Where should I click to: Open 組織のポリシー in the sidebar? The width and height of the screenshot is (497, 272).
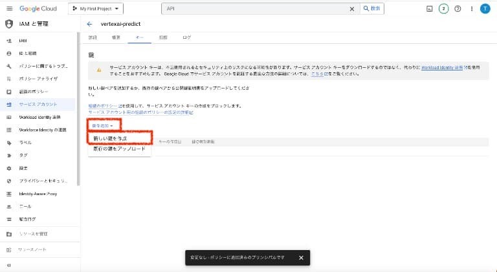click(x=38, y=92)
